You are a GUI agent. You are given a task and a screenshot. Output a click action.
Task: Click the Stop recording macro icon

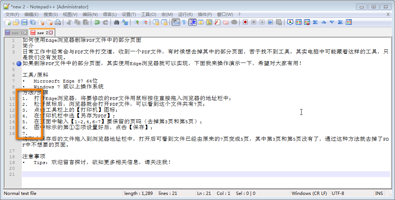[x=254, y=22]
